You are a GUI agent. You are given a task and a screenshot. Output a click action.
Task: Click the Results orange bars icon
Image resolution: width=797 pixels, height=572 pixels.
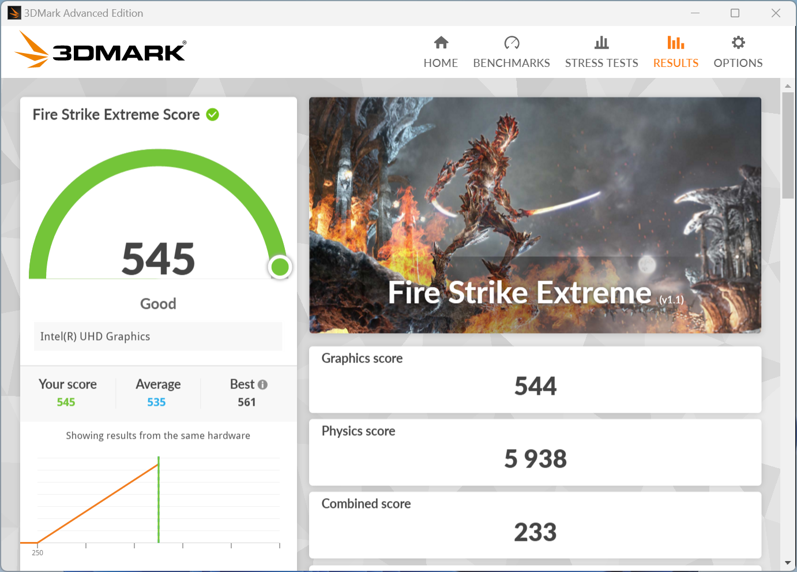coord(676,43)
